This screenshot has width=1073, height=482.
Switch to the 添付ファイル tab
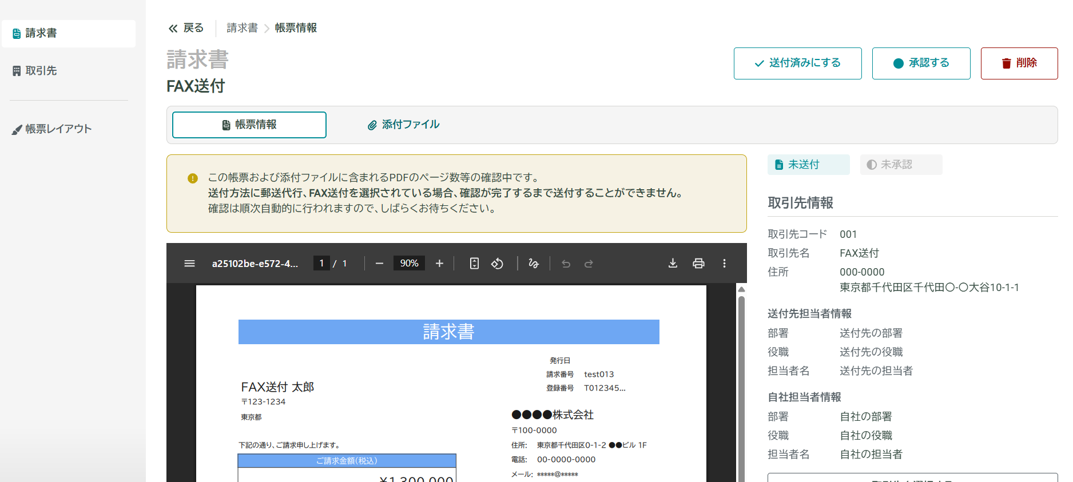tap(403, 125)
